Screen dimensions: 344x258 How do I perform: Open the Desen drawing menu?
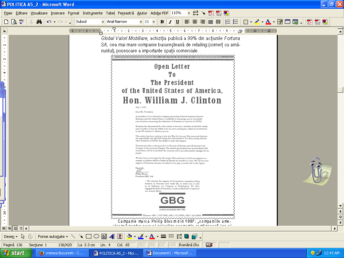click(11, 236)
